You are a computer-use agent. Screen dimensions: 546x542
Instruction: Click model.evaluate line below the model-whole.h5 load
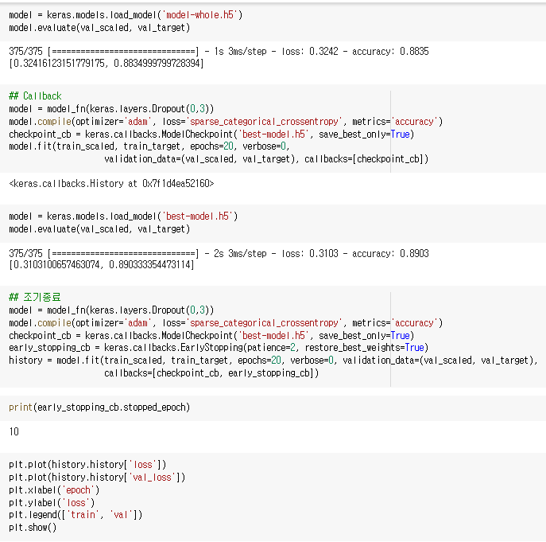pyautogui.click(x=99, y=28)
